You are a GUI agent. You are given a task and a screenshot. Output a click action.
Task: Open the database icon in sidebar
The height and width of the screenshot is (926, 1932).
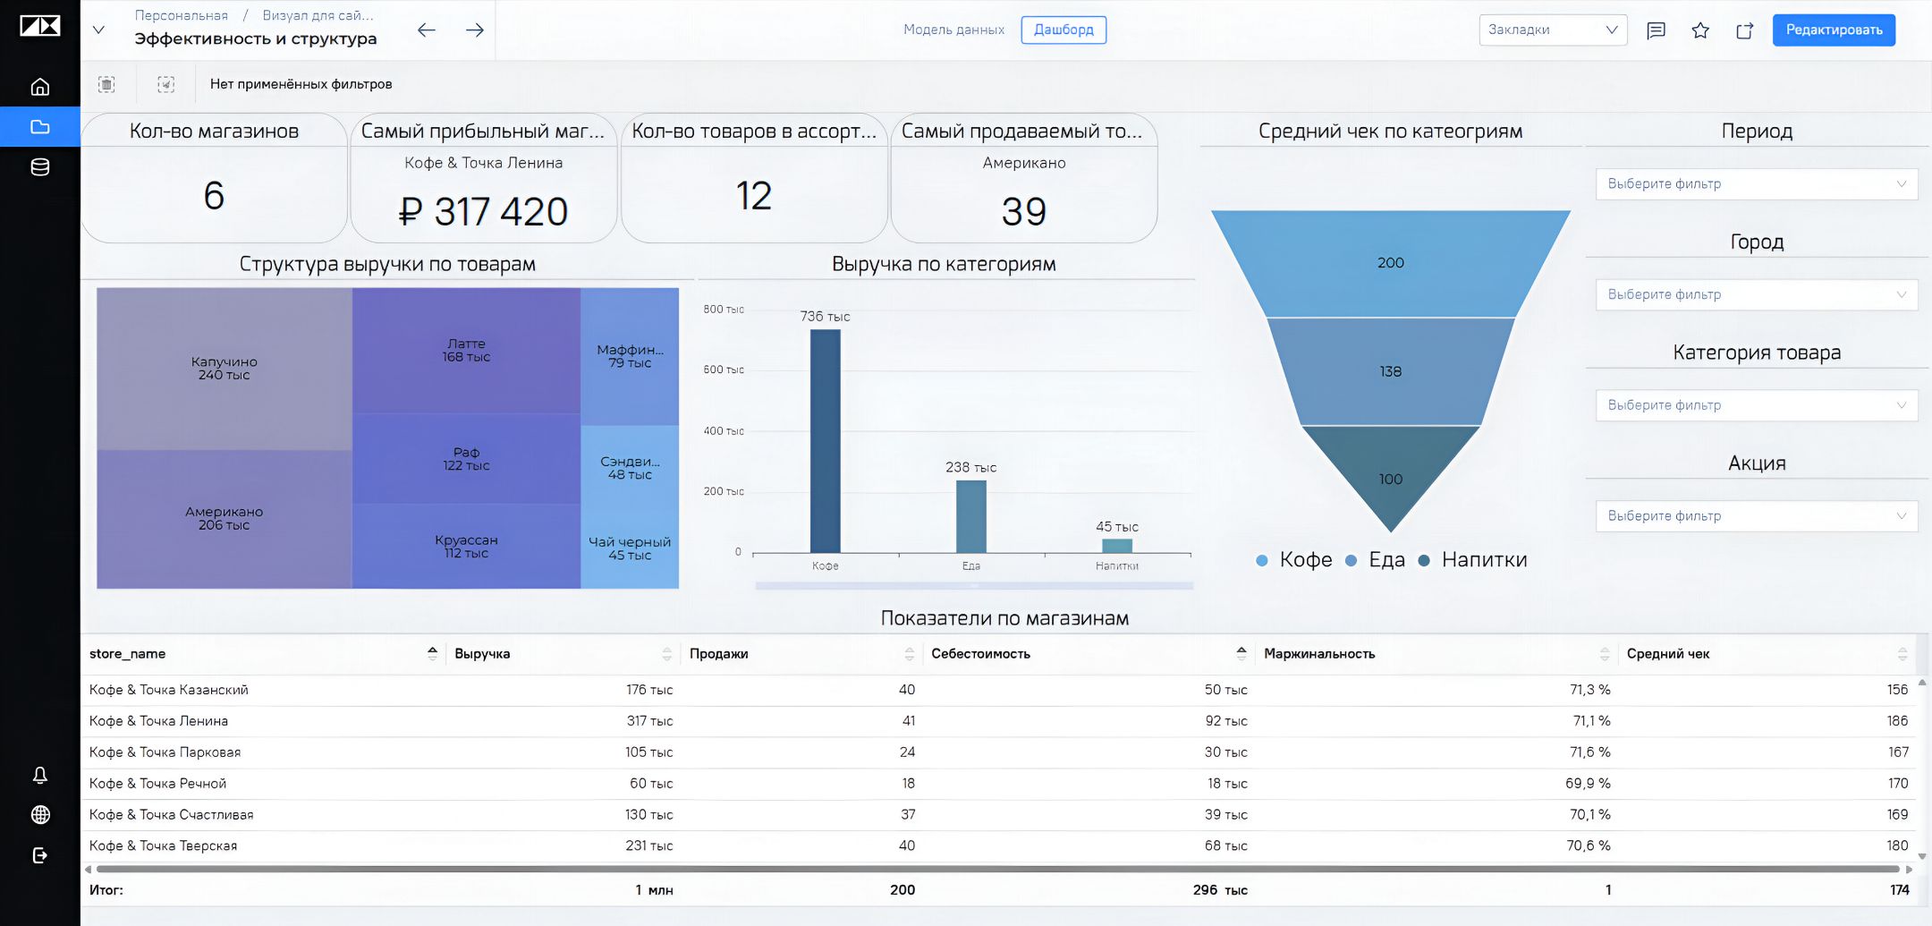point(39,167)
